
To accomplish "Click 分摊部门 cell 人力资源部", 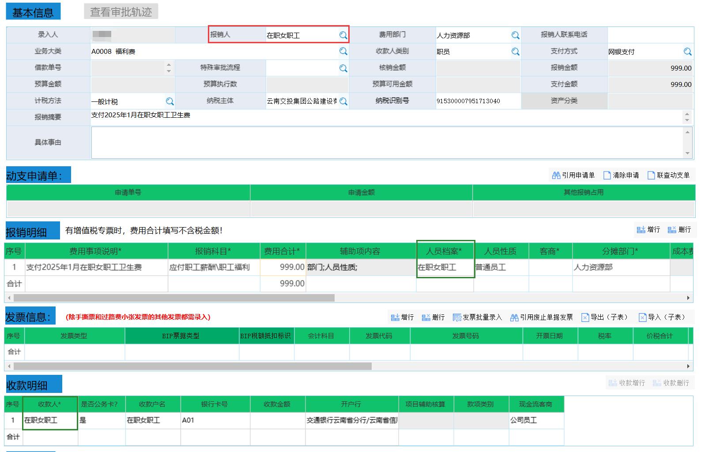I will click(621, 267).
